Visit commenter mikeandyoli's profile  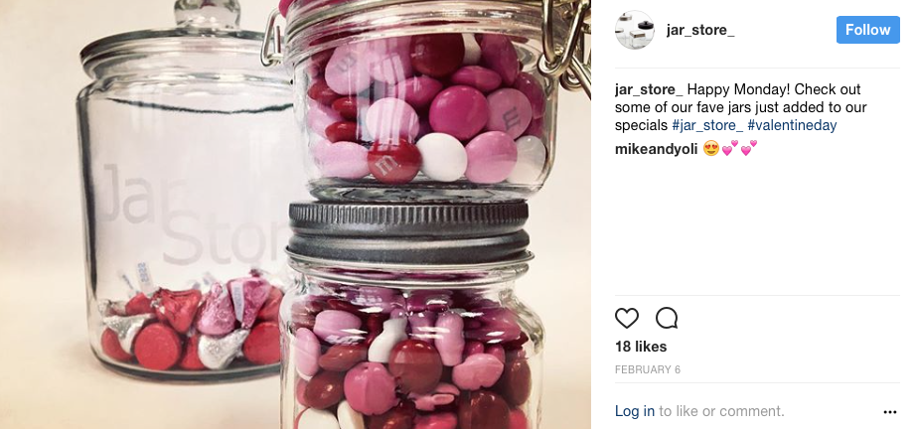click(x=656, y=148)
